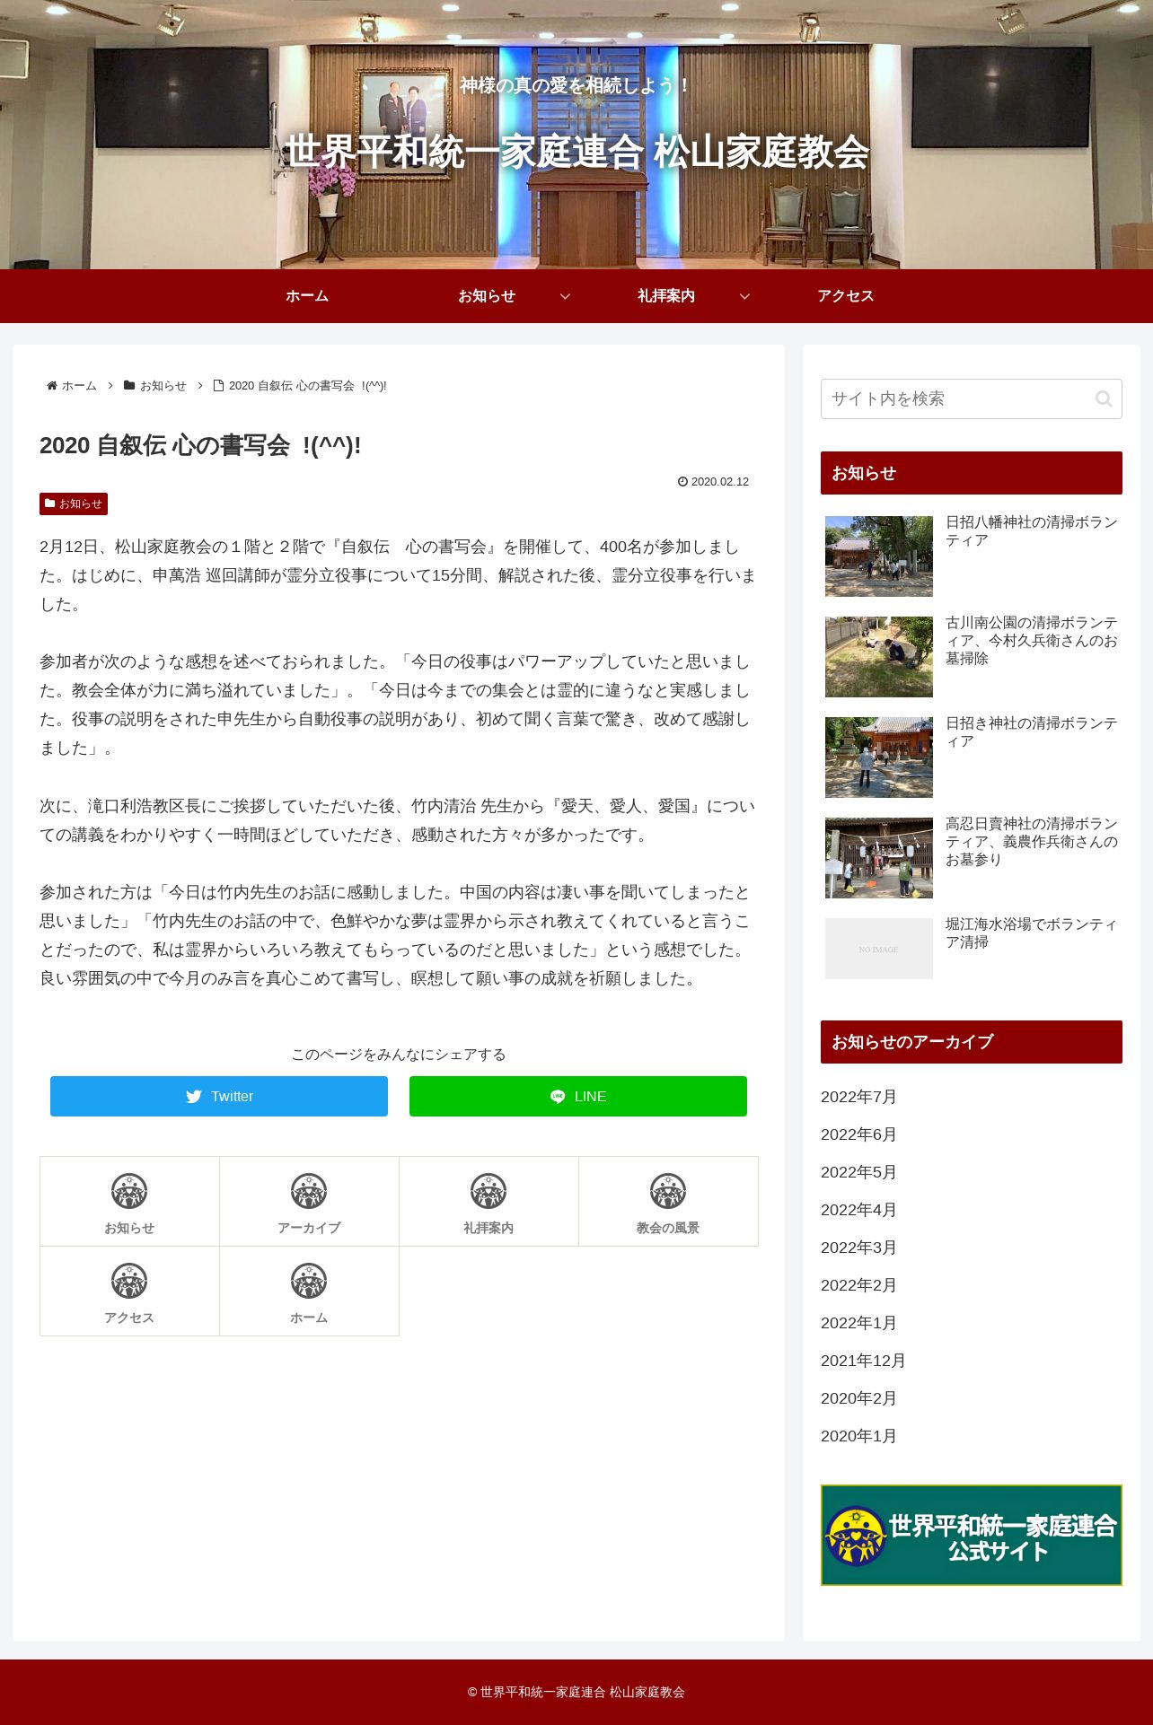The image size is (1153, 1725).
Task: Click the footer copyright text
Action: (x=576, y=1692)
